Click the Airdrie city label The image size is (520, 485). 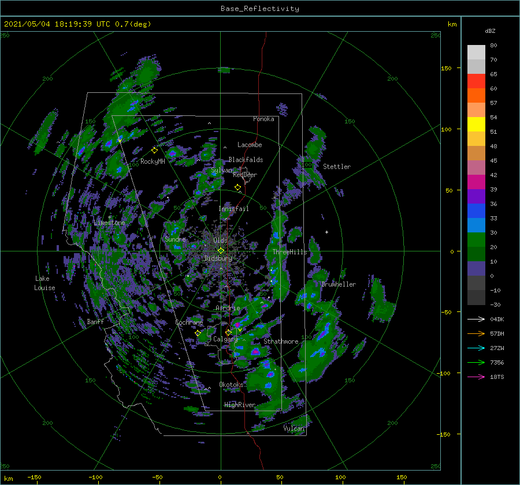228,308
